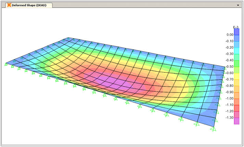Image resolution: width=244 pixels, height=147 pixels.
Task: Click the SAP2000 icon on the tab
Action: (x=9, y=5)
